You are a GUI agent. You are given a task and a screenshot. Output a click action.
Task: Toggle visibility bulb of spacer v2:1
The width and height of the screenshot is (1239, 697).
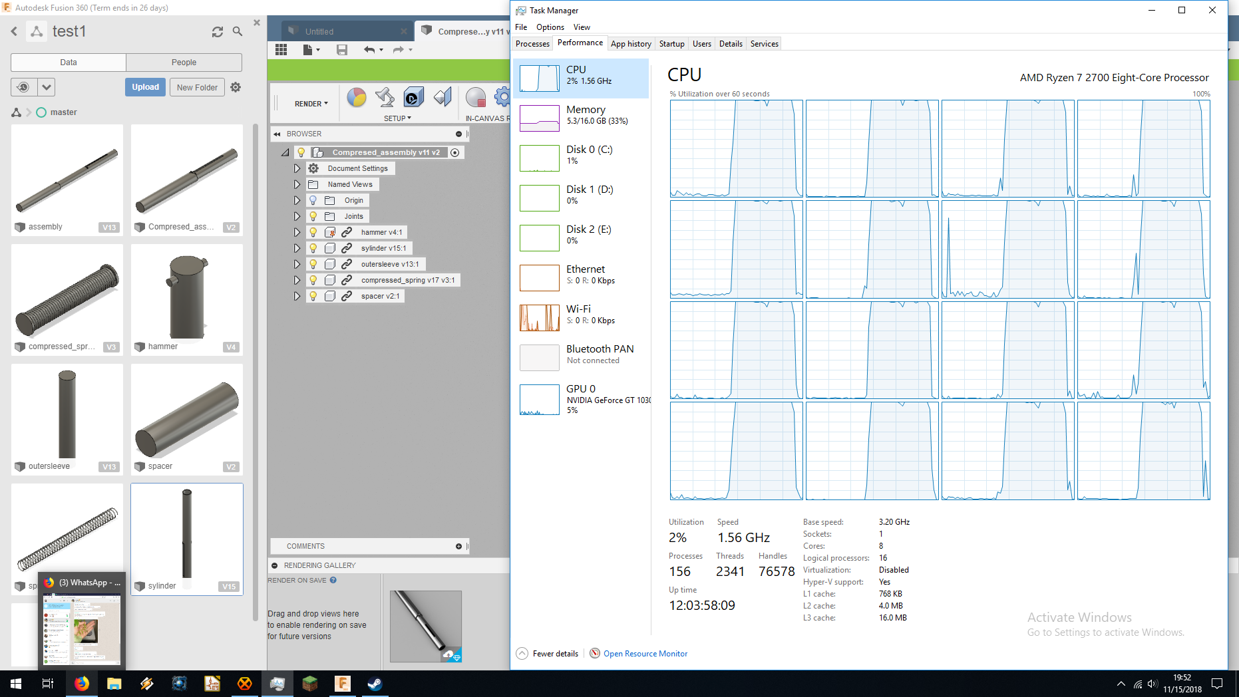313,296
